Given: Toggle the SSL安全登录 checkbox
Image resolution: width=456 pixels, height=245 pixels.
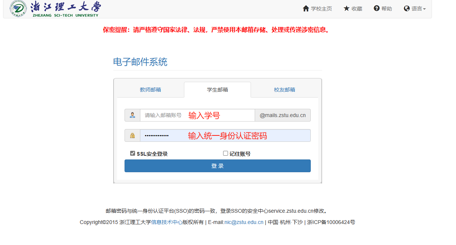Looking at the screenshot, I should pyautogui.click(x=132, y=153).
